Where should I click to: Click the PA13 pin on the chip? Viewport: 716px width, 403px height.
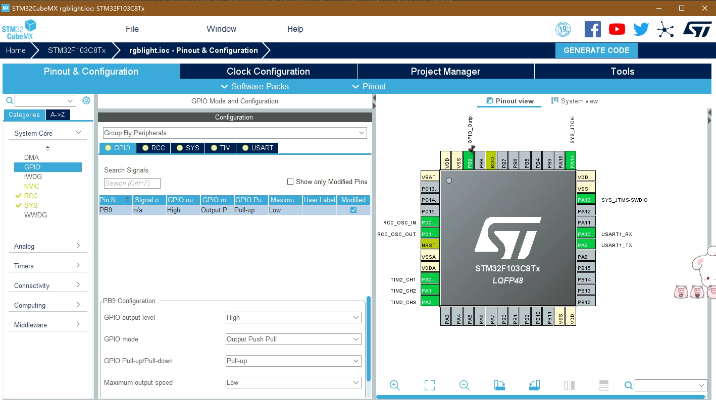586,200
